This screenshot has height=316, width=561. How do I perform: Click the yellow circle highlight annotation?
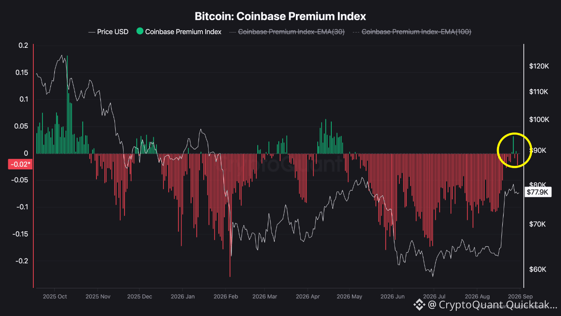(515, 150)
